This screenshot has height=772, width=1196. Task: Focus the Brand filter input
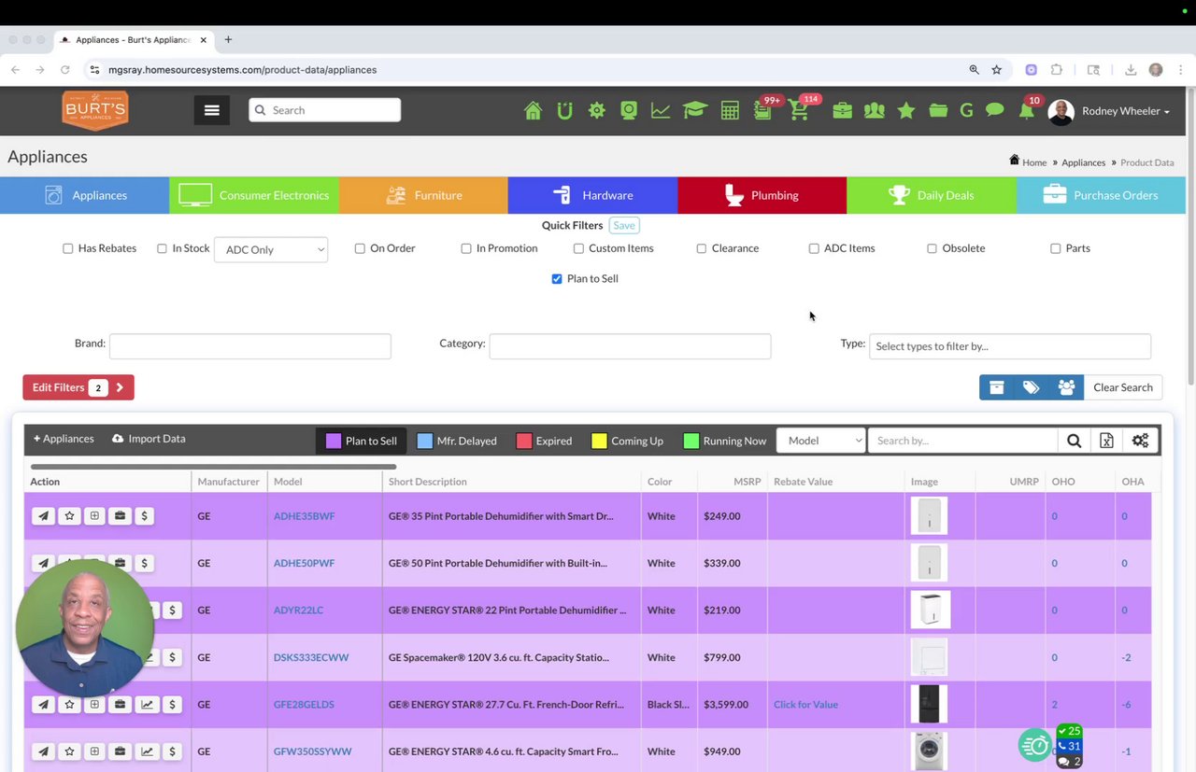(250, 346)
